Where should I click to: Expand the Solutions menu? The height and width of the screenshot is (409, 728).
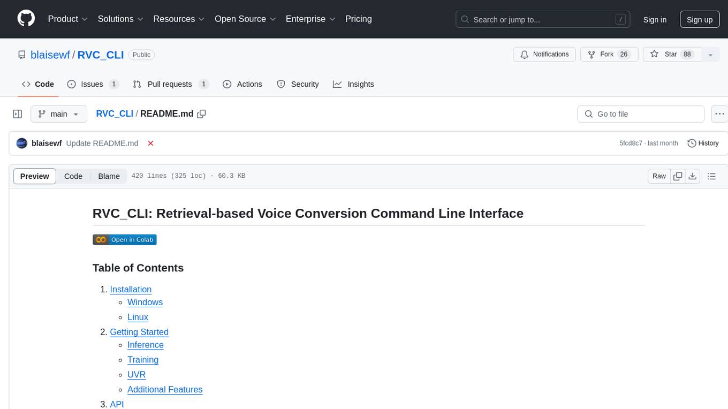[x=120, y=19]
